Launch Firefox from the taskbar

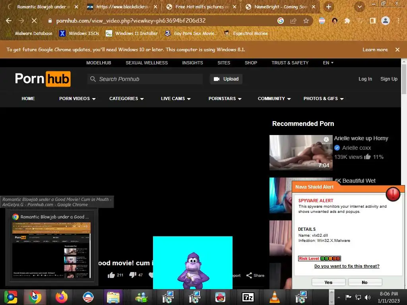coord(62,297)
